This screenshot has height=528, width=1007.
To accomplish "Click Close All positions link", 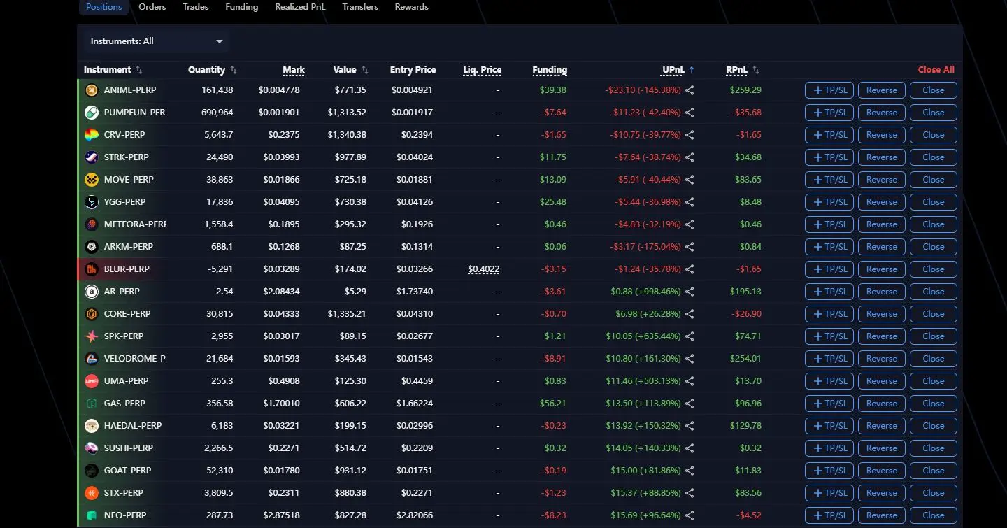I will coord(936,70).
